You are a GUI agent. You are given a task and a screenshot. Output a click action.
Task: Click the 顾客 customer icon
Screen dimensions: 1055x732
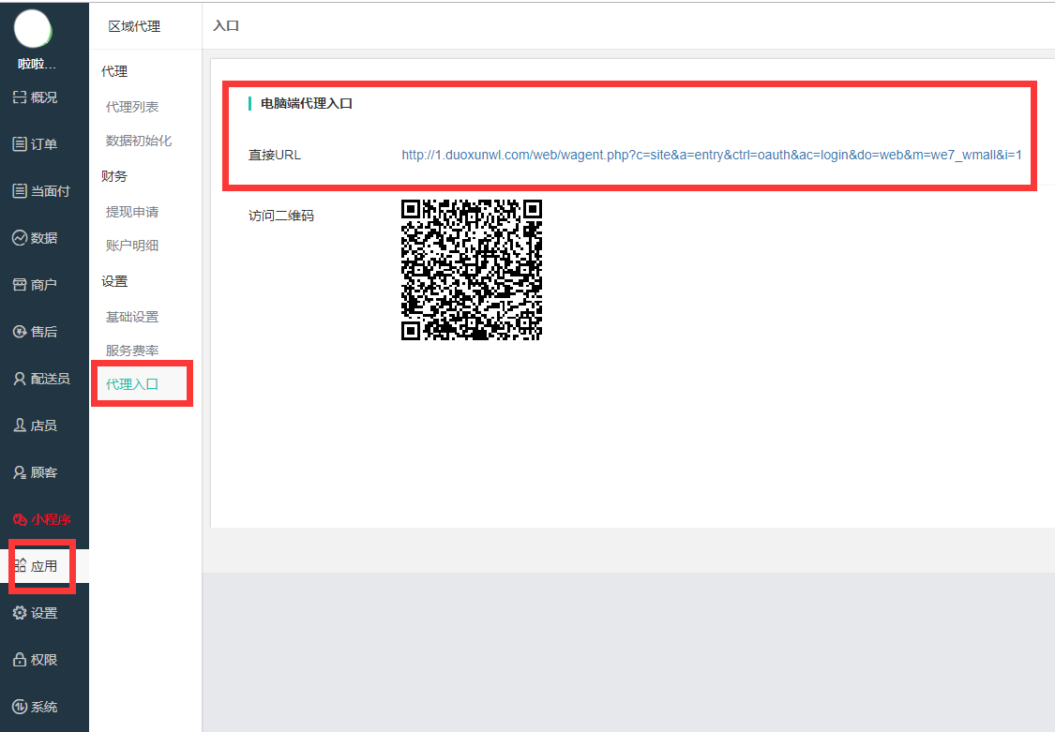[20, 472]
